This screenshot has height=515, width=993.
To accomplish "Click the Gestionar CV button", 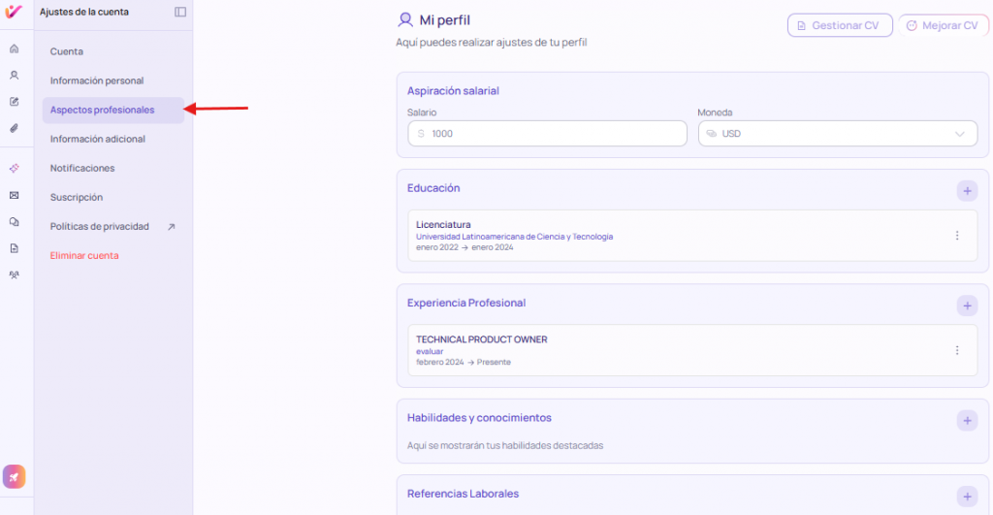I will (839, 26).
